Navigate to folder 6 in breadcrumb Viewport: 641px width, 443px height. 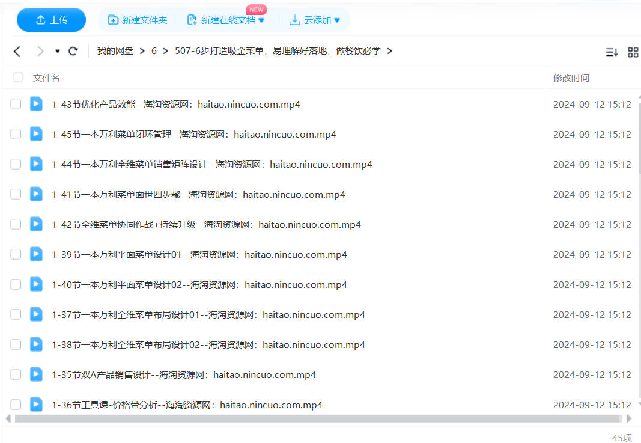point(154,50)
